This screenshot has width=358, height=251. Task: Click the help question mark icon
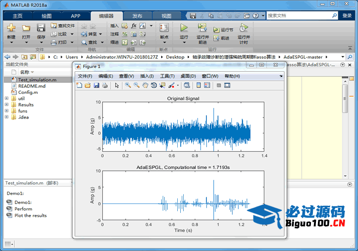(256, 16)
